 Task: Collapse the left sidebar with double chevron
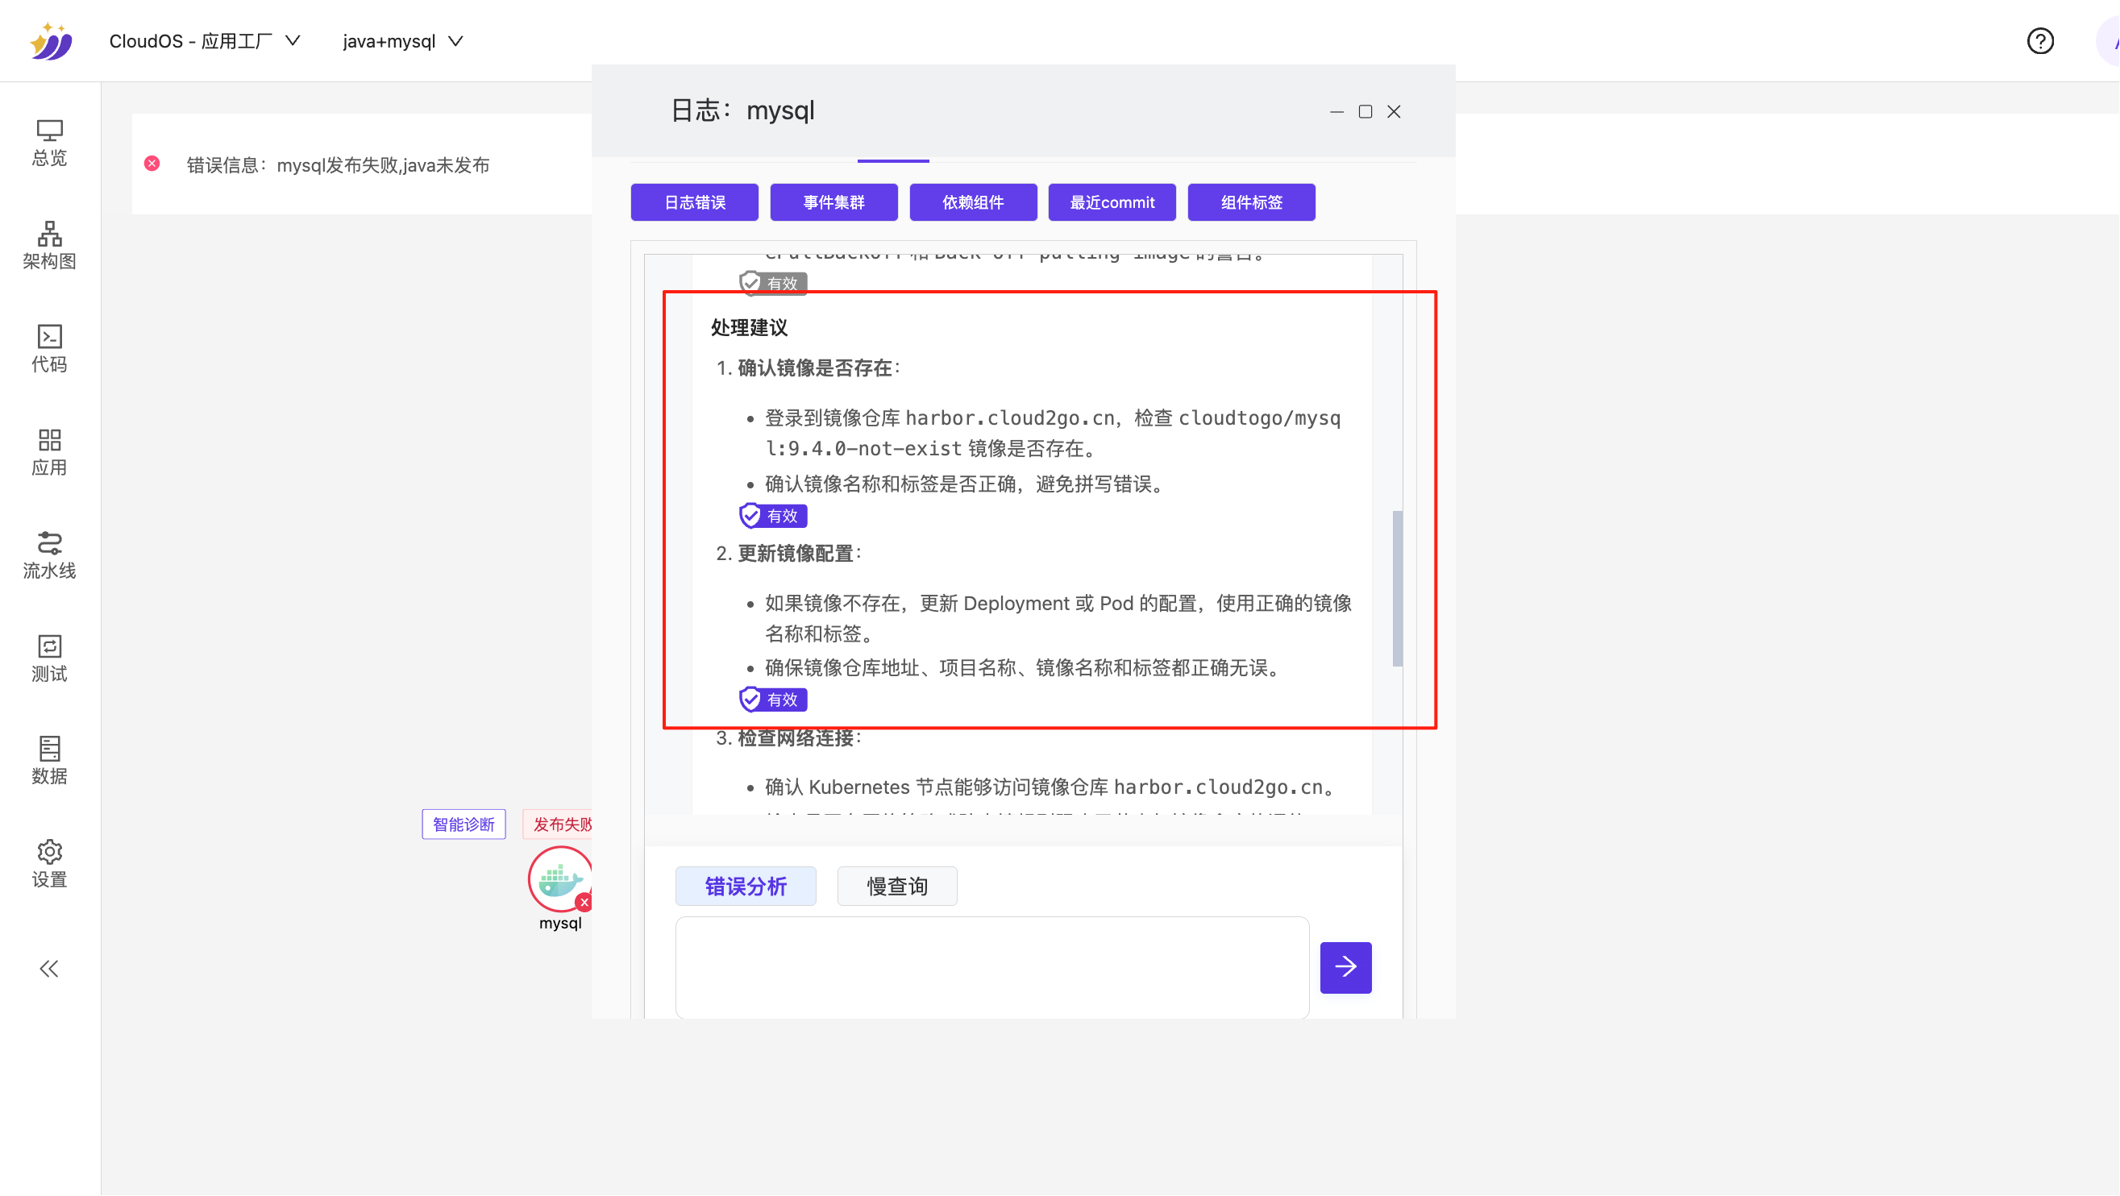[x=49, y=969]
